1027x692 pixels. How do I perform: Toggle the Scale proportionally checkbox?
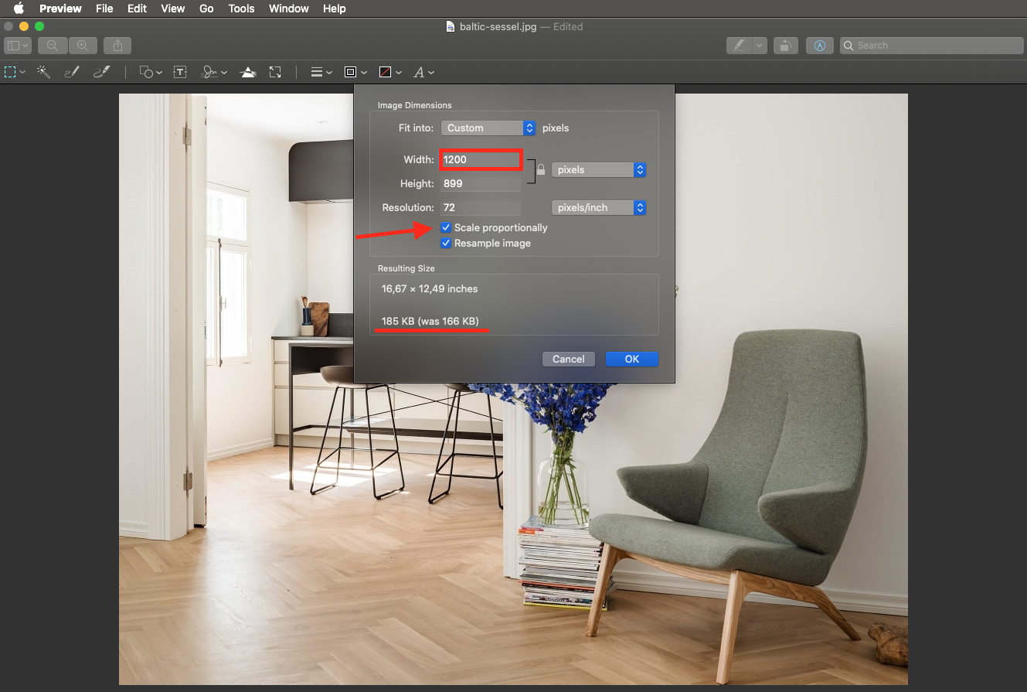446,227
